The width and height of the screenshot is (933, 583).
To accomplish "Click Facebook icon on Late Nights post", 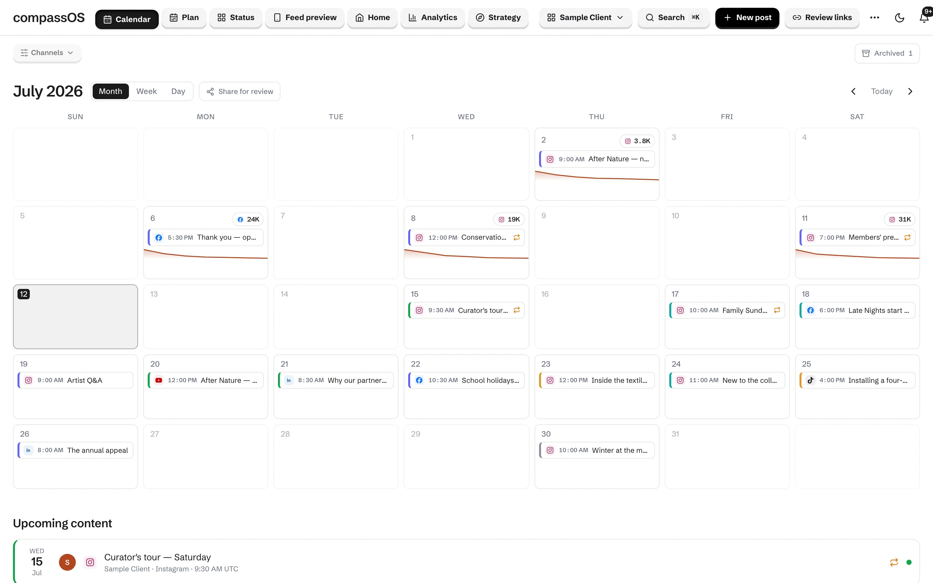I will pyautogui.click(x=811, y=310).
